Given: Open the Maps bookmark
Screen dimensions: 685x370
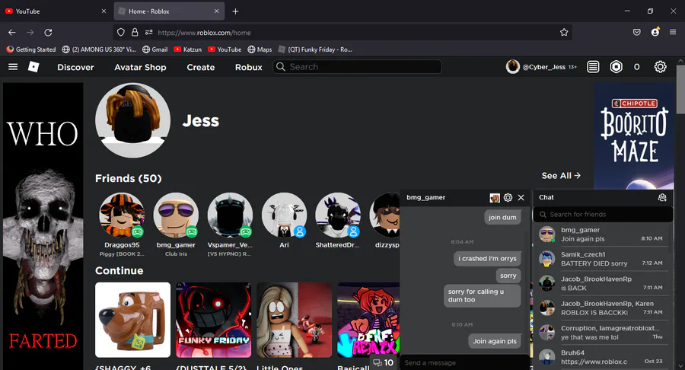Looking at the screenshot, I should pyautogui.click(x=260, y=49).
